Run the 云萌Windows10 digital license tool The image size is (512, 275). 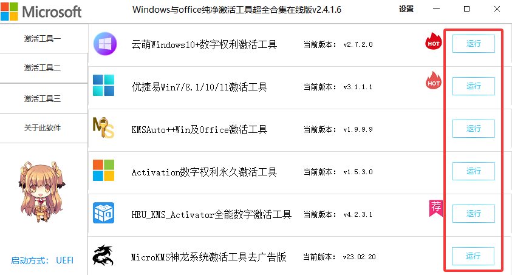pyautogui.click(x=473, y=44)
